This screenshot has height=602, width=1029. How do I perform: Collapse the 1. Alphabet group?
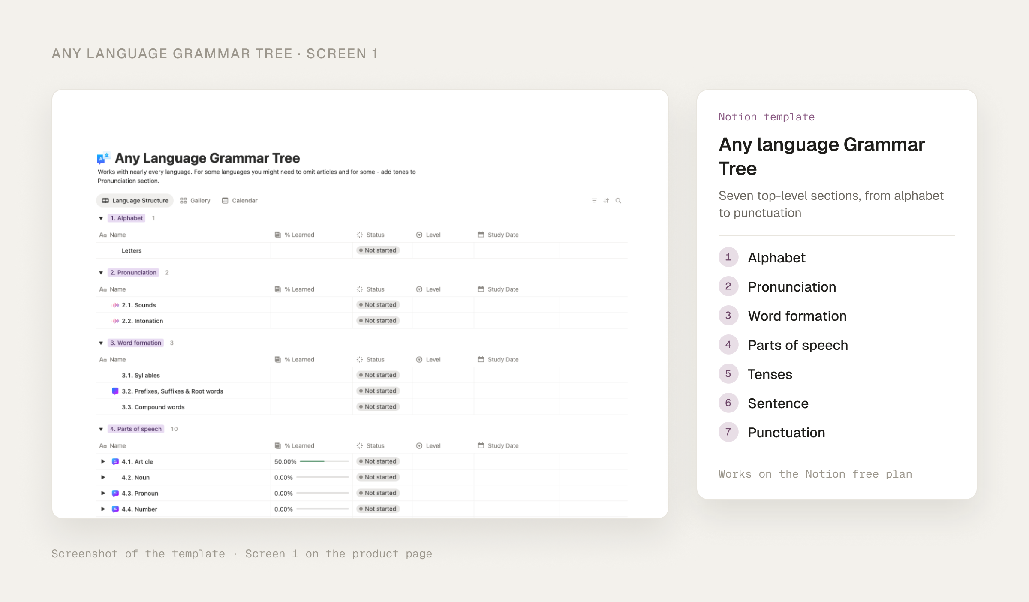point(101,218)
